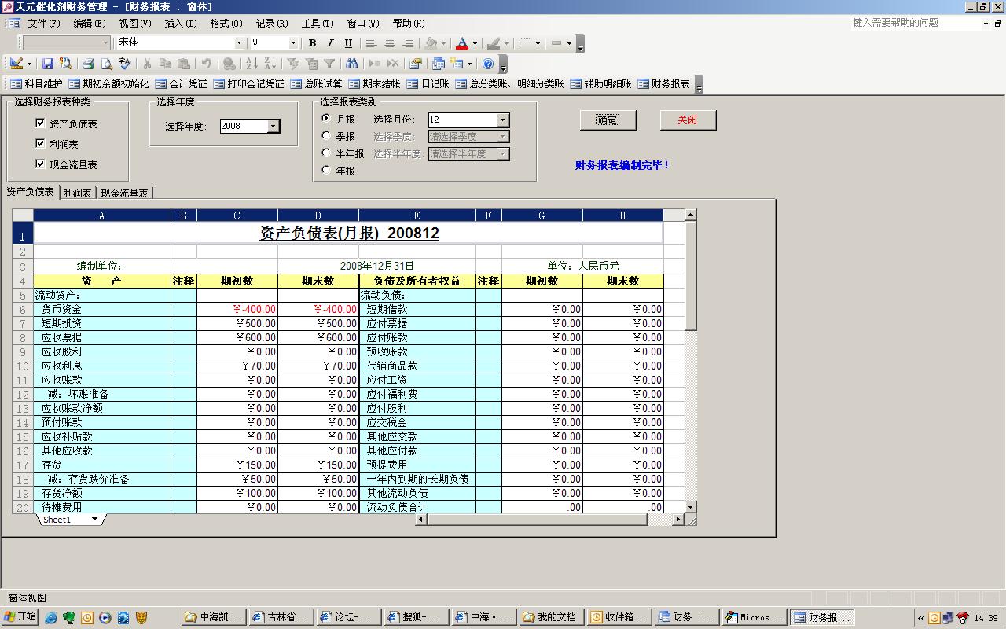Open 视图 menu
The width and height of the screenshot is (1006, 629).
point(134,24)
